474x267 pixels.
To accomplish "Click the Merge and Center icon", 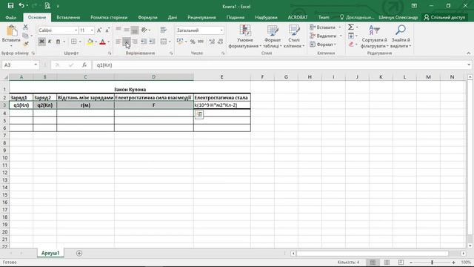I will pos(163,42).
